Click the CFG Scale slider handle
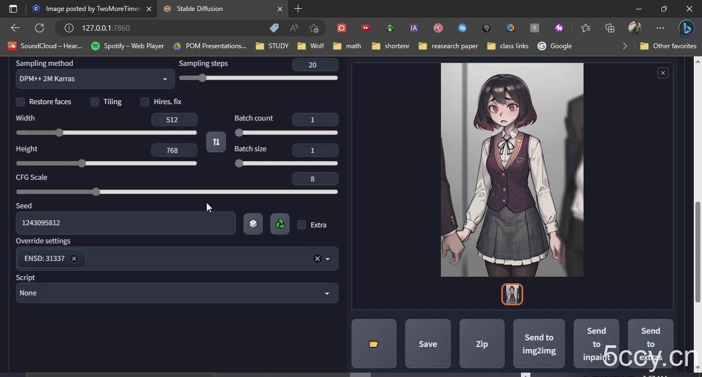Screen dimensions: 702x377 click(96, 192)
